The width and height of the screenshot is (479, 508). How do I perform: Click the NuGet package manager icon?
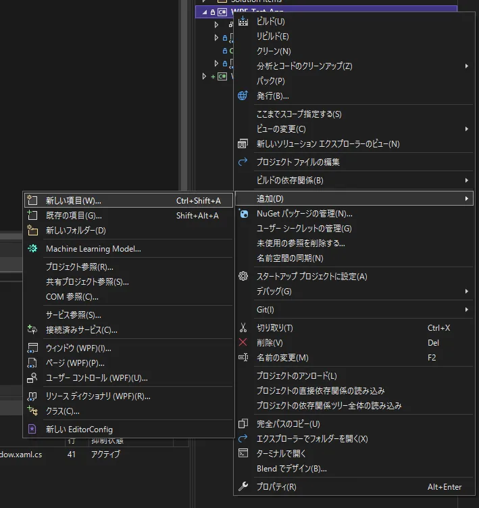tap(243, 214)
